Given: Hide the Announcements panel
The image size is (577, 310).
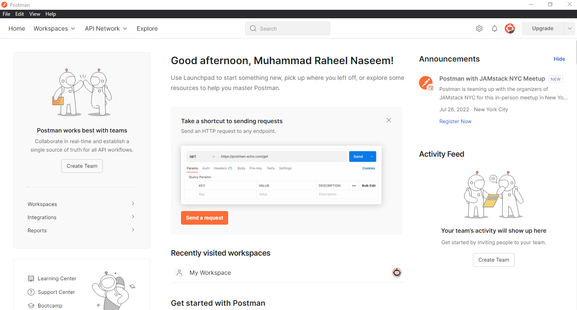Looking at the screenshot, I should 559,59.
